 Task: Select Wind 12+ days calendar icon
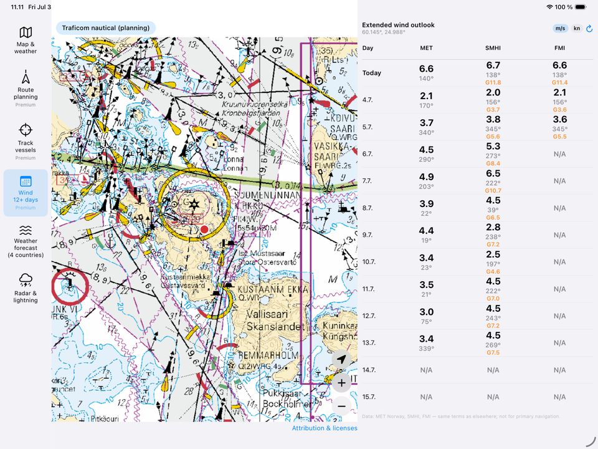point(26,181)
